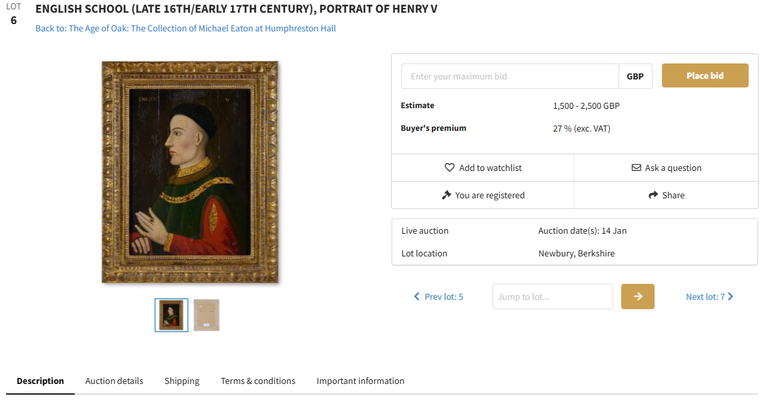Select the Description tab
This screenshot has height=402, width=764.
pos(40,381)
